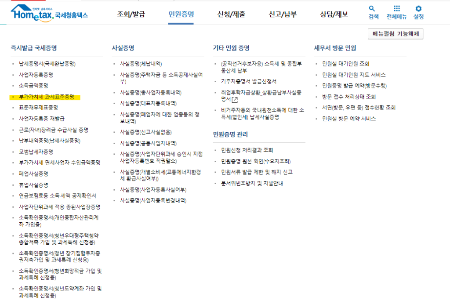Open 사실증명(주택자금 등 소득공제사실여부)
The image size is (450, 304).
point(161,78)
